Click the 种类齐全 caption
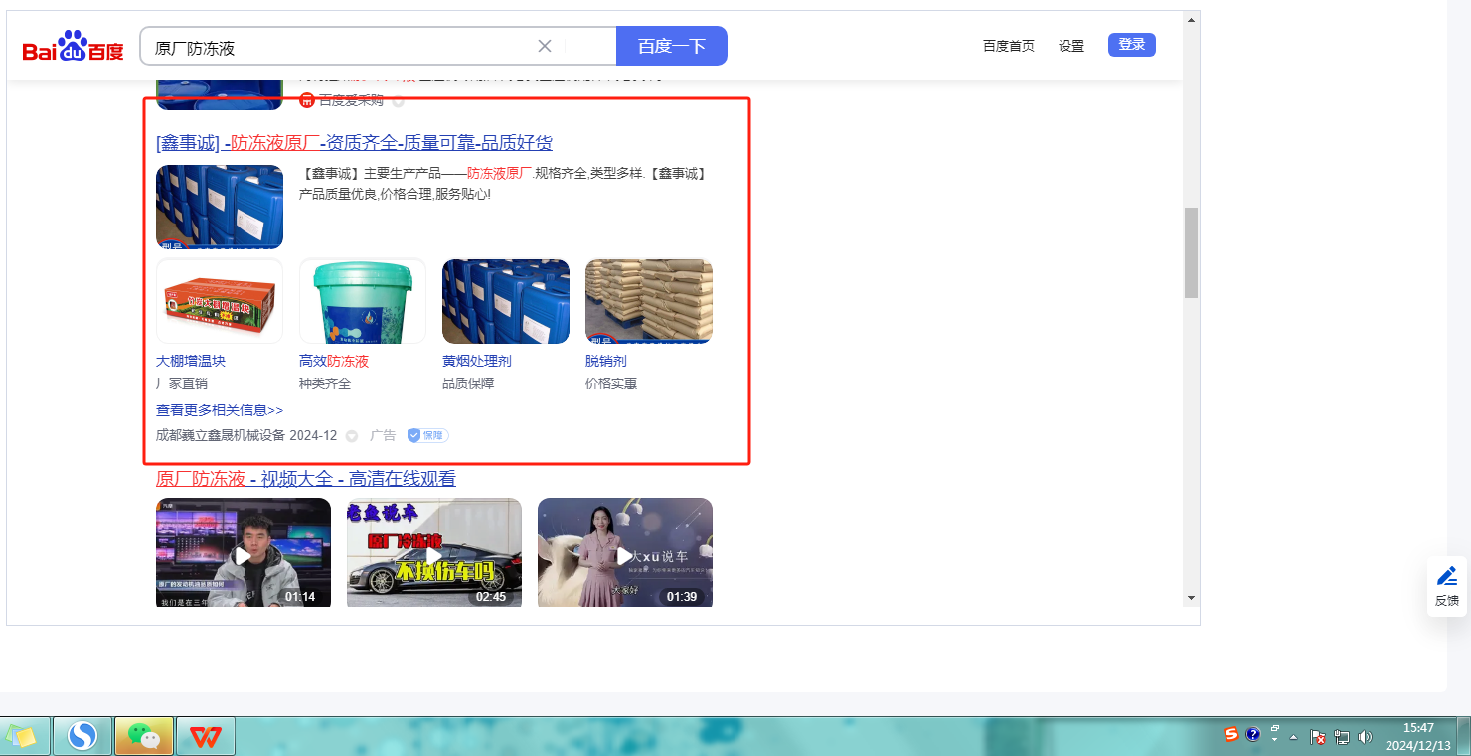 325,383
